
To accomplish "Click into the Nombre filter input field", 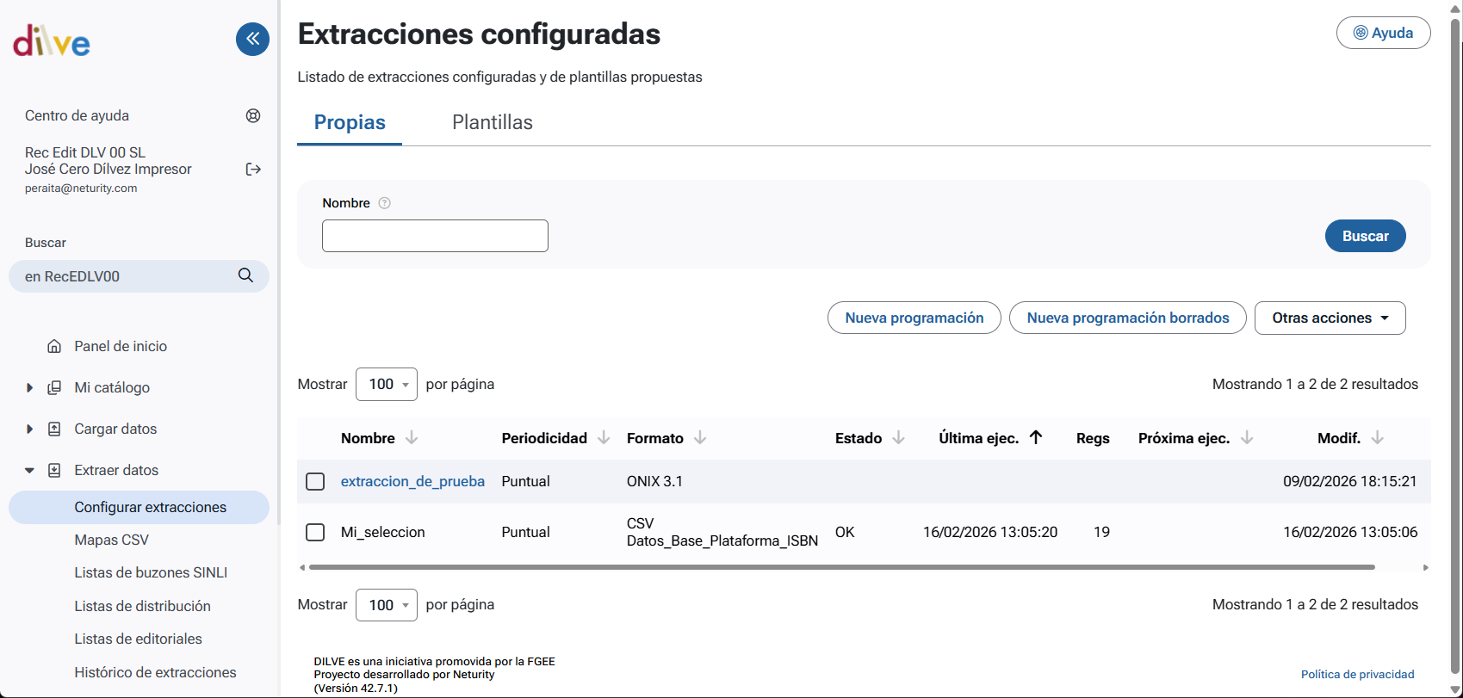I will [435, 236].
